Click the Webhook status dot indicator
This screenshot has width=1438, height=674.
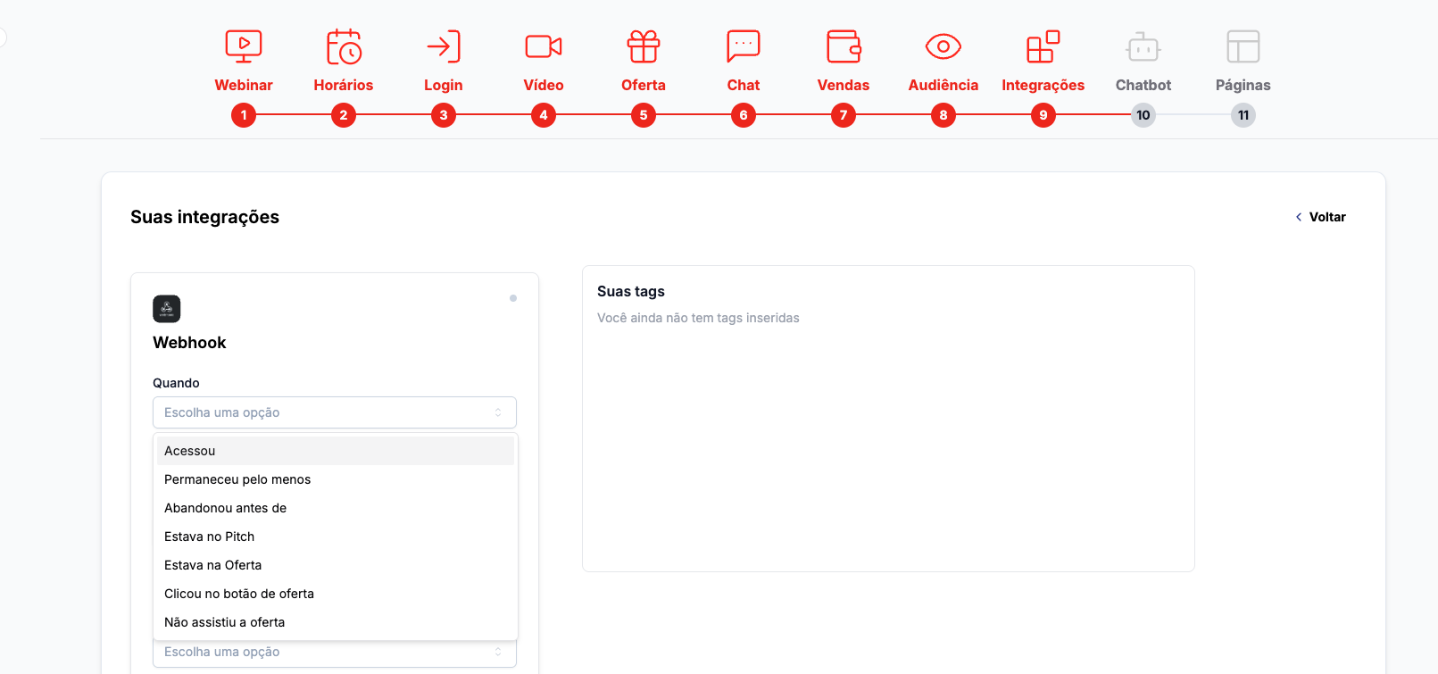(x=513, y=298)
